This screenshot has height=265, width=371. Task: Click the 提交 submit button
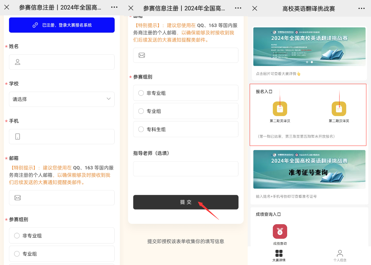pos(186,202)
